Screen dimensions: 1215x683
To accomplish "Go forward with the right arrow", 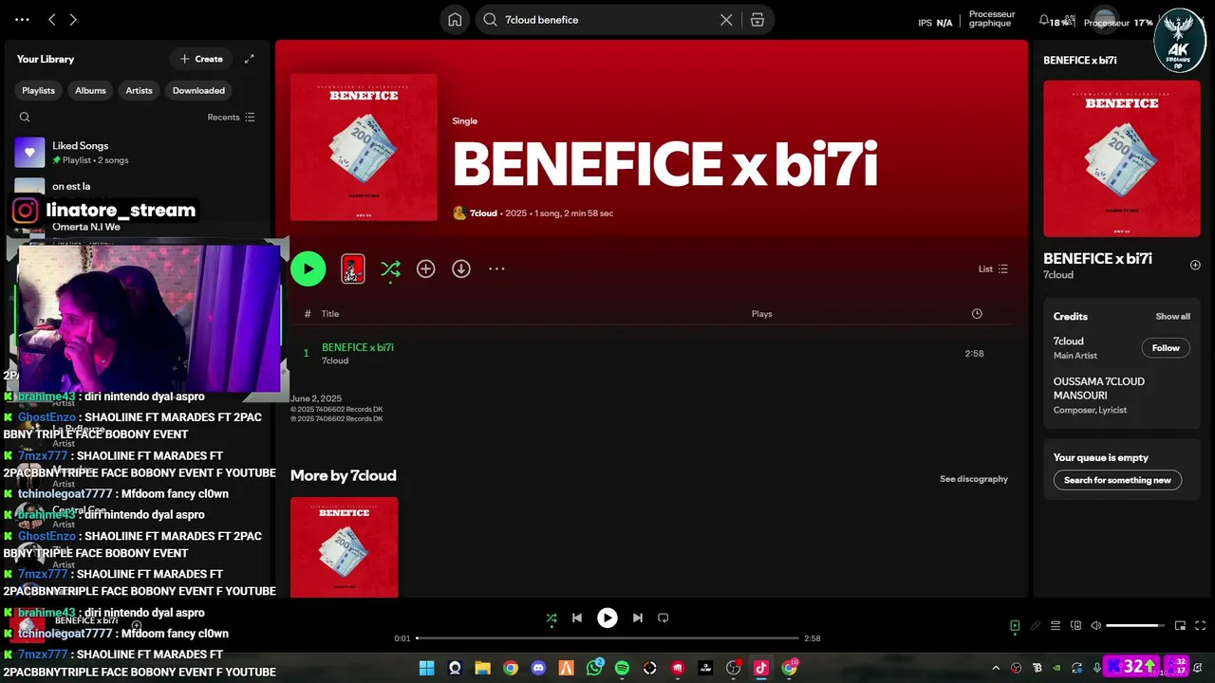I will [73, 20].
